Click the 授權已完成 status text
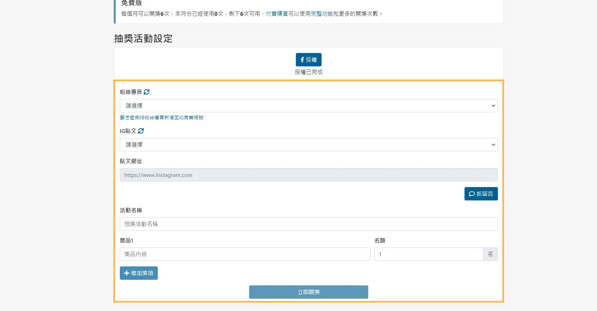The height and width of the screenshot is (311, 597). click(309, 72)
